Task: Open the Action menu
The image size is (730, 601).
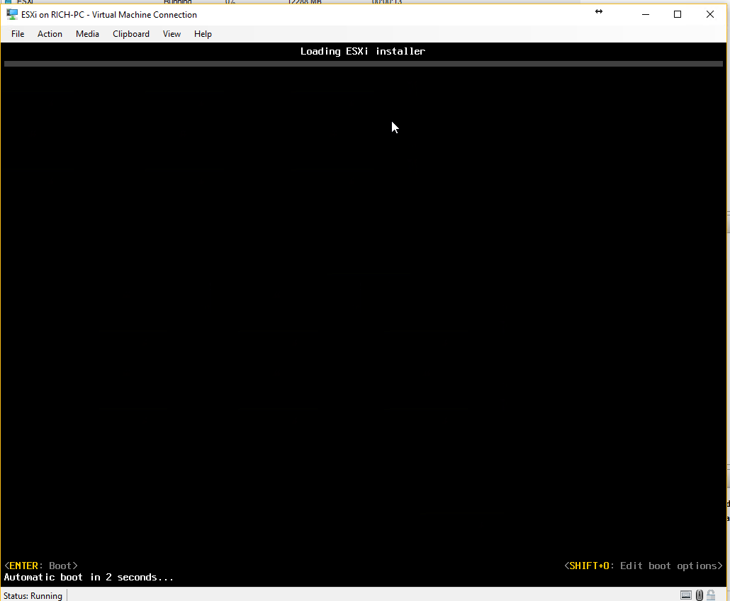Action: point(50,34)
